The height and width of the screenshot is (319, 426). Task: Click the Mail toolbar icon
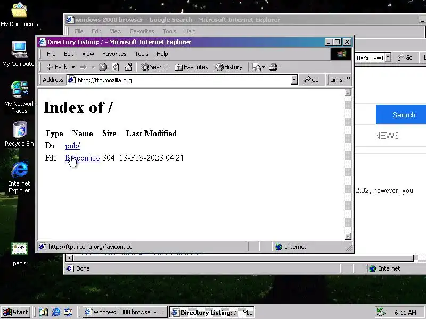click(257, 67)
